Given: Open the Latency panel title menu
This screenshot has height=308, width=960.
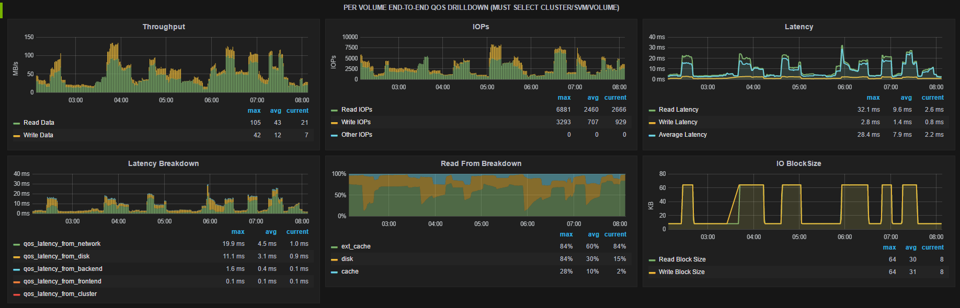Looking at the screenshot, I should (x=798, y=27).
